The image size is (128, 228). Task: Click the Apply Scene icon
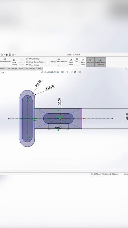75,72
